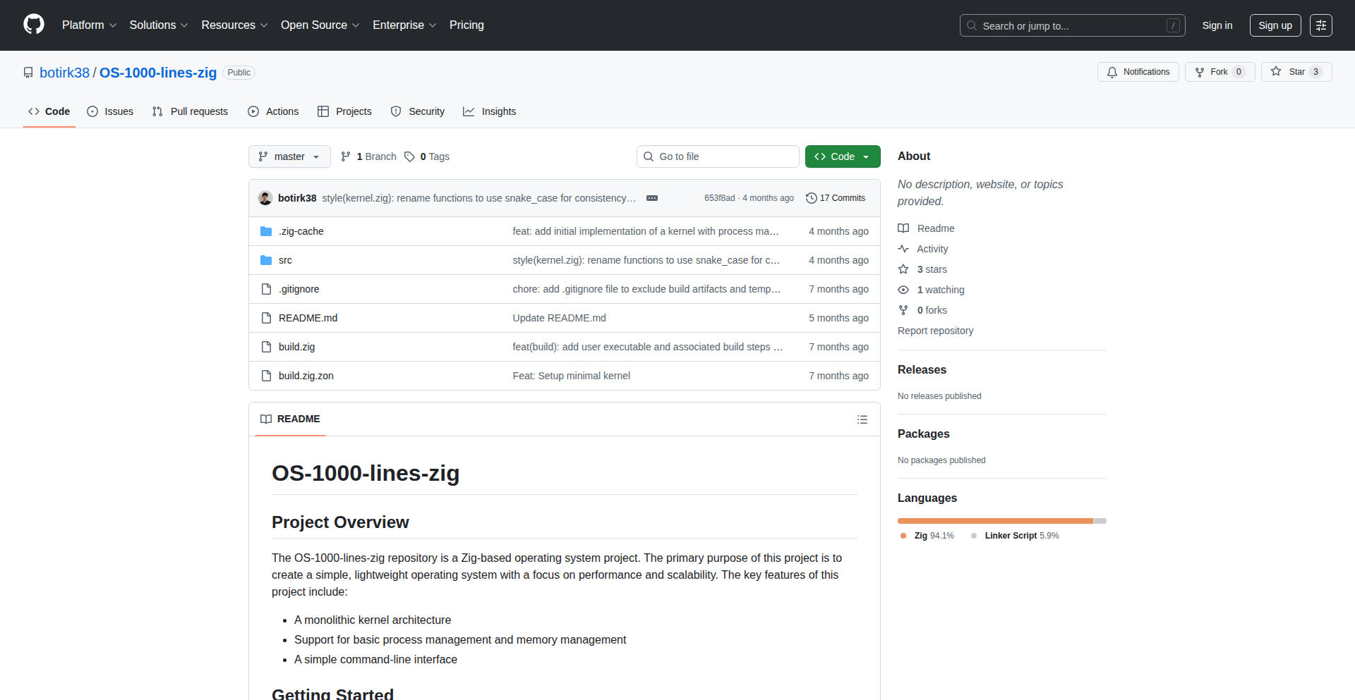Open botirk38 owner profile link

coord(64,73)
